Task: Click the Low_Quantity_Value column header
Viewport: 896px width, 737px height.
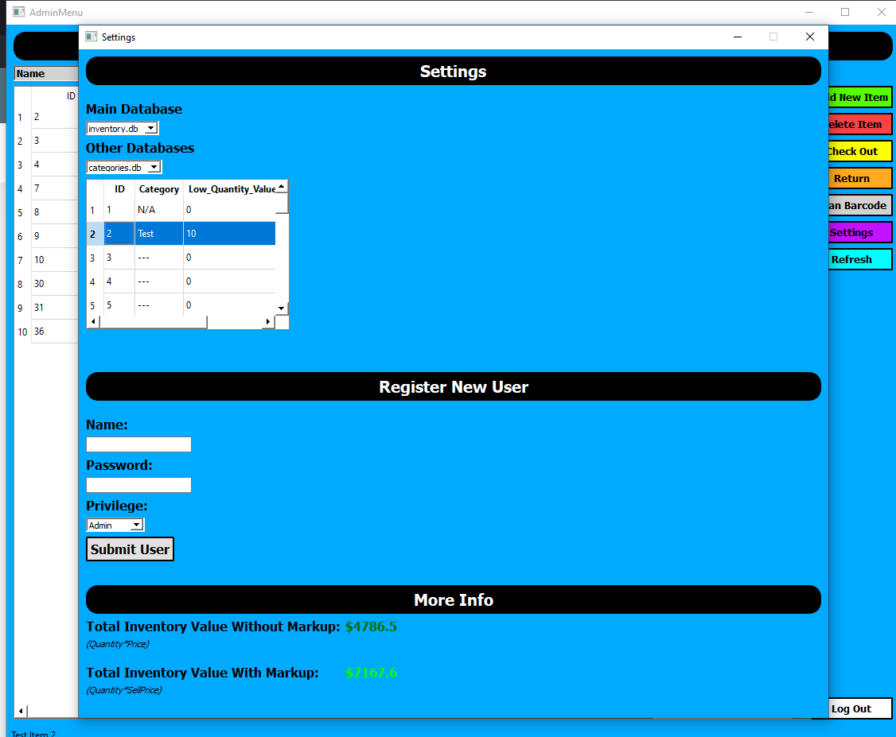Action: [x=231, y=189]
